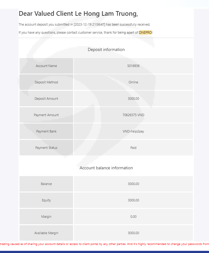Select the Equity value 3000.00

click(133, 200)
